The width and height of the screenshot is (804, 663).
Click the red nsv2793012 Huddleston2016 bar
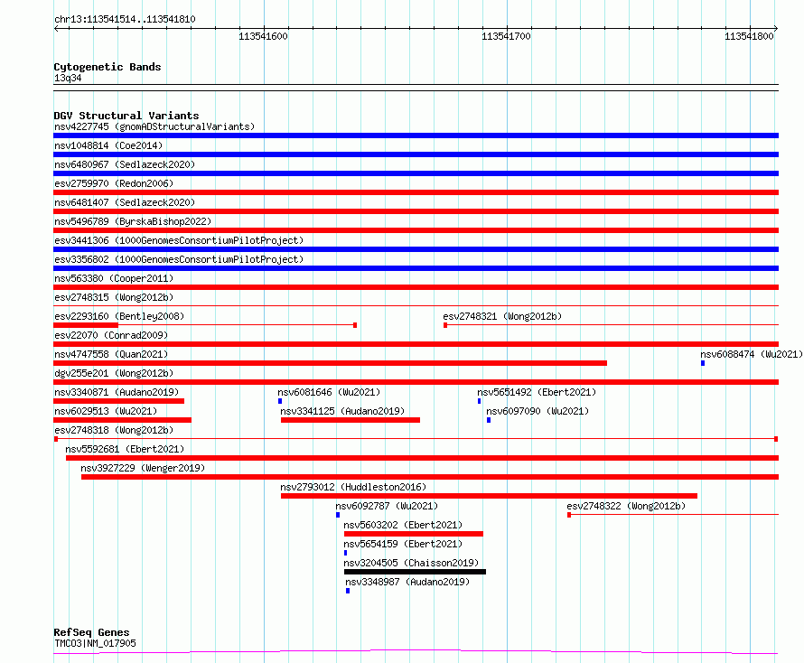click(489, 496)
